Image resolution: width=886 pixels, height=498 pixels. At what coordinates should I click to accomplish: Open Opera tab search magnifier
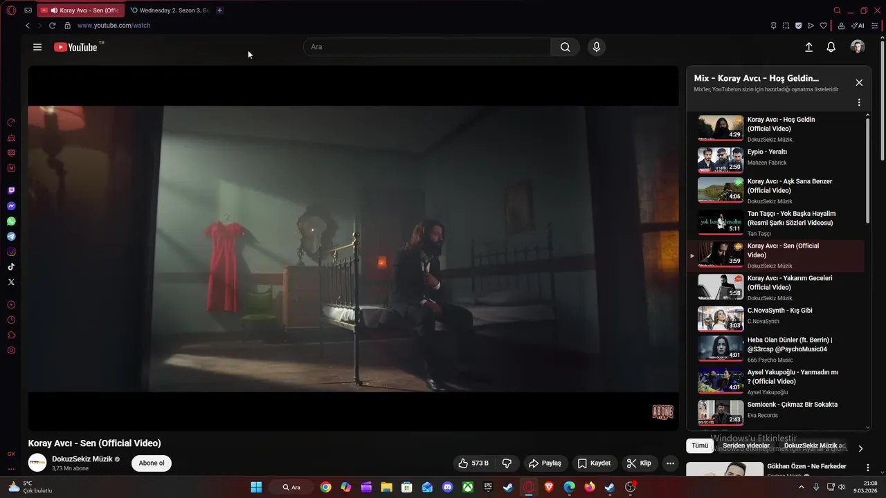(x=837, y=10)
